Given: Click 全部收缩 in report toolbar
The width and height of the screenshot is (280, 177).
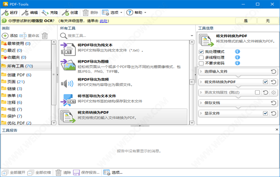Looking at the screenshot, I should (39, 172).
